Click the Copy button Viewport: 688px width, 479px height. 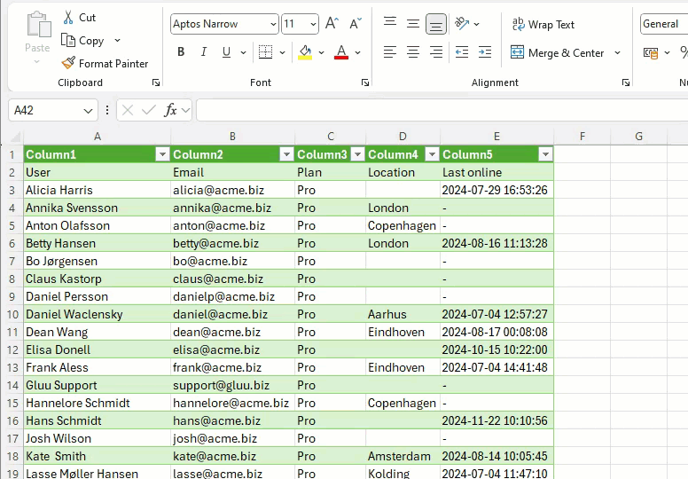click(x=82, y=41)
